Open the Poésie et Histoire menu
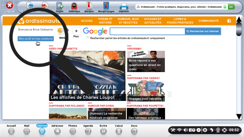This screenshot has width=244, height=137. (x=105, y=21)
